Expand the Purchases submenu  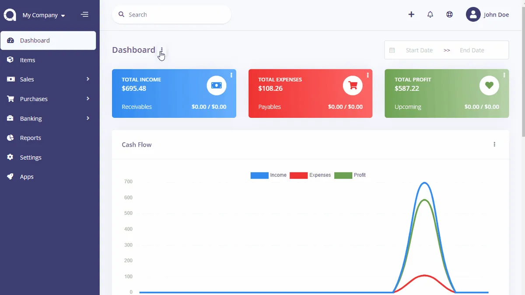[48, 99]
